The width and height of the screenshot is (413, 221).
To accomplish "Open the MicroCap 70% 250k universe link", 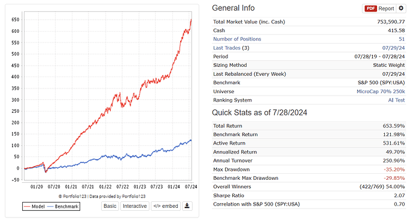I will (x=381, y=91).
